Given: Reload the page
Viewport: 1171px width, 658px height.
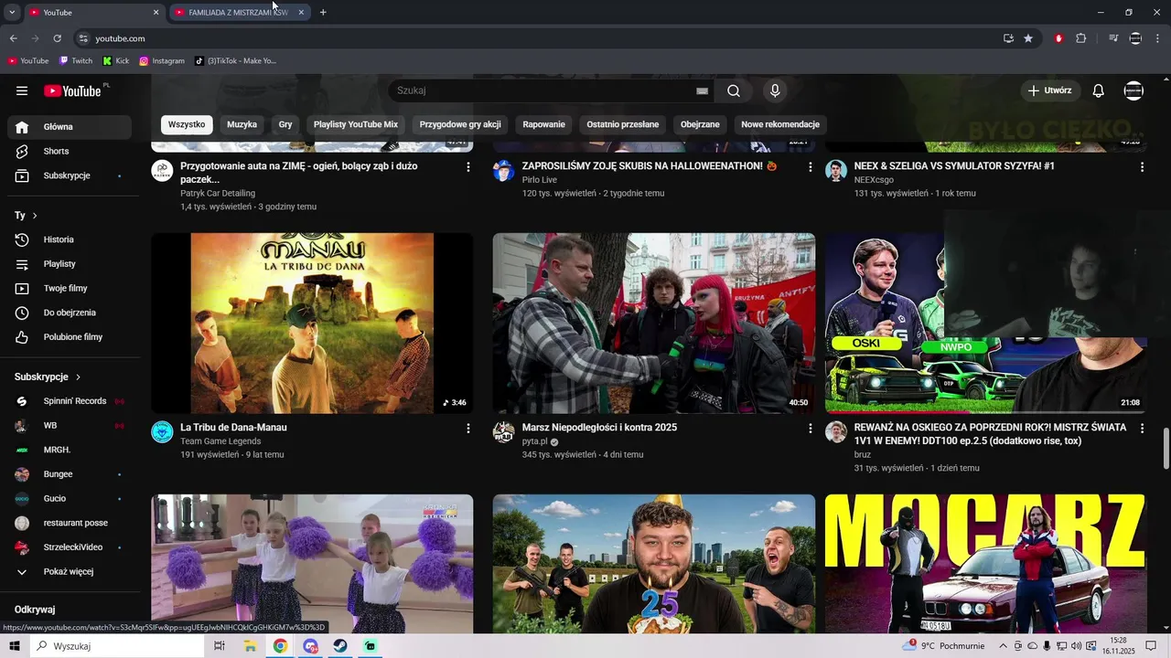Looking at the screenshot, I should click(57, 38).
